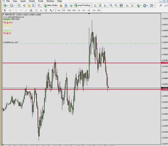Switch timeframe to MN
Viewport: 168px width, 146px height.
[x=99, y=10]
